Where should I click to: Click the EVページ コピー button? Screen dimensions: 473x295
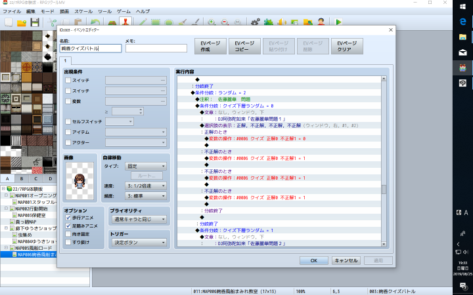pyautogui.click(x=242, y=47)
